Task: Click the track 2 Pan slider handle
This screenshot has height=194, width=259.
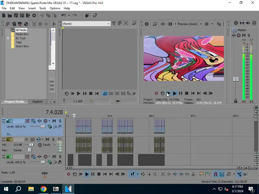Action: (x=30, y=150)
